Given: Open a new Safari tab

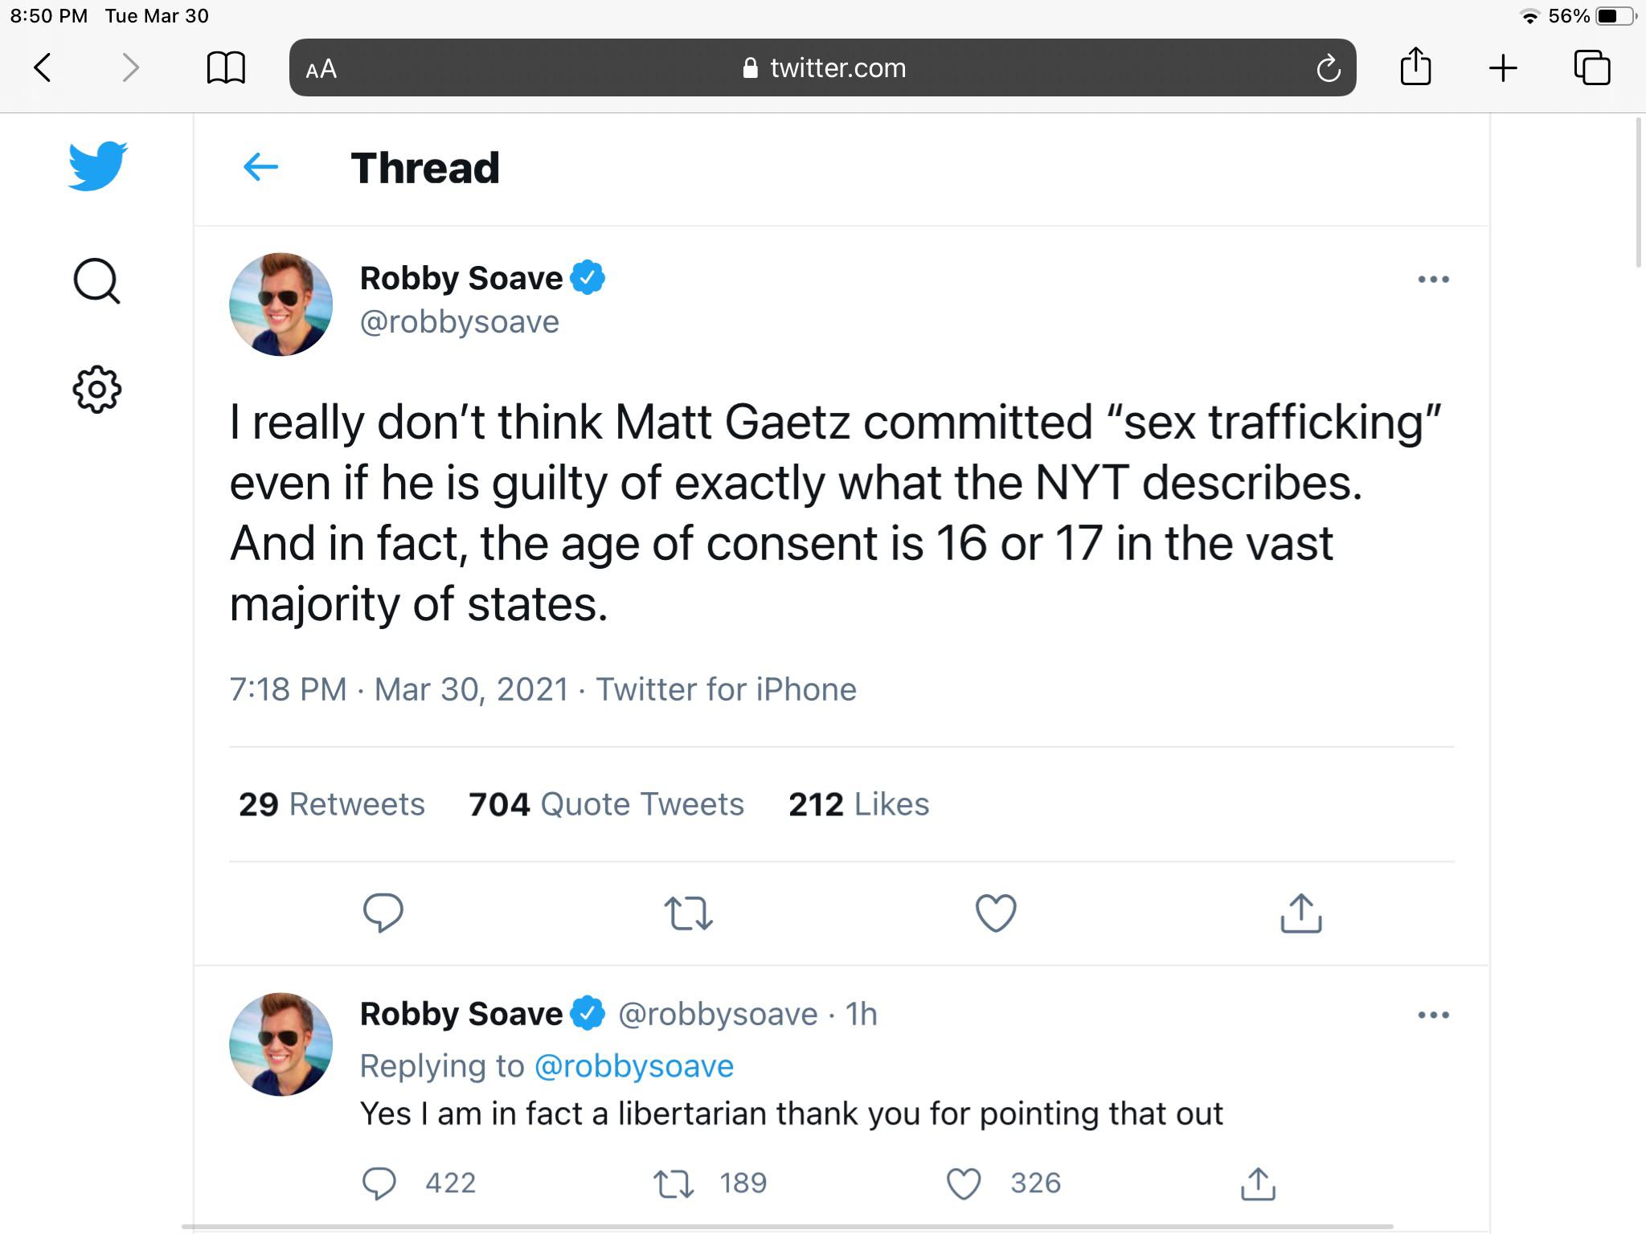Looking at the screenshot, I should click(1502, 67).
